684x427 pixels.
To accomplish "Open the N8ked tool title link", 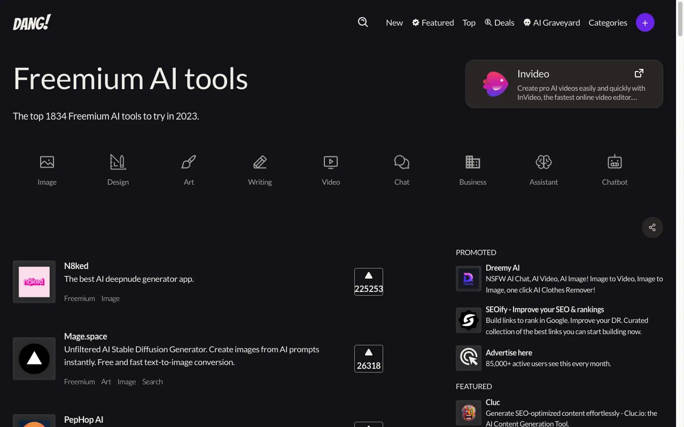I will [x=76, y=266].
